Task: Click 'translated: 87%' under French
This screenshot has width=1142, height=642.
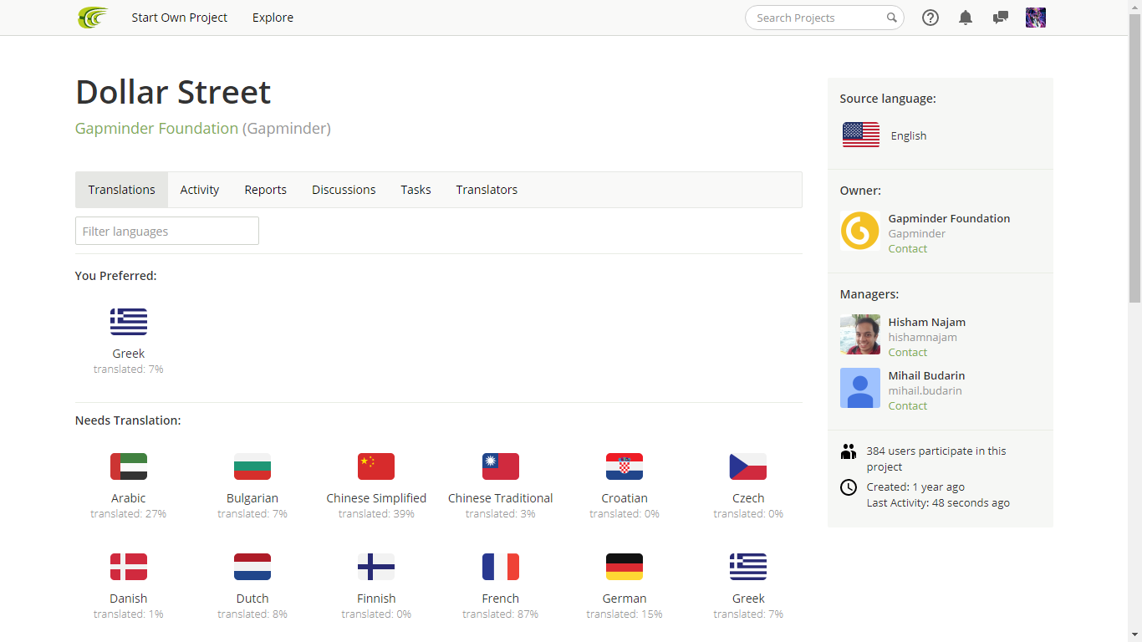Action: pyautogui.click(x=501, y=614)
